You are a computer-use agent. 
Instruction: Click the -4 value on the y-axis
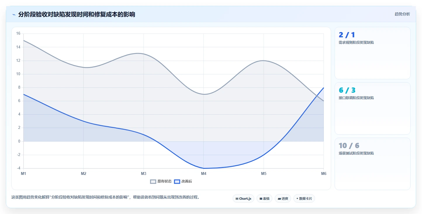click(x=19, y=168)
